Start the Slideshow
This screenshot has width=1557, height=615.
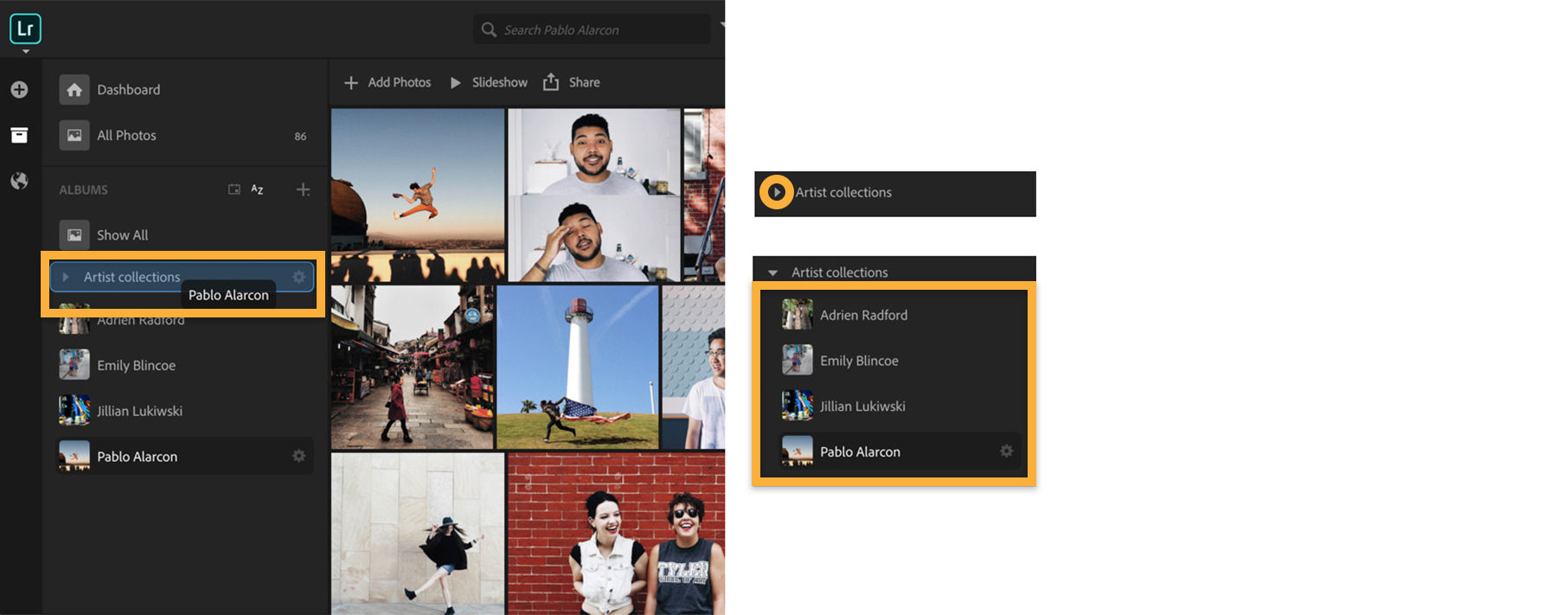pos(489,83)
